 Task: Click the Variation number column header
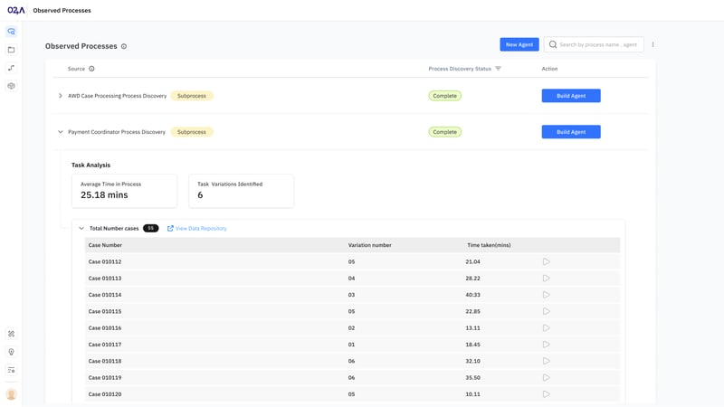tap(369, 245)
